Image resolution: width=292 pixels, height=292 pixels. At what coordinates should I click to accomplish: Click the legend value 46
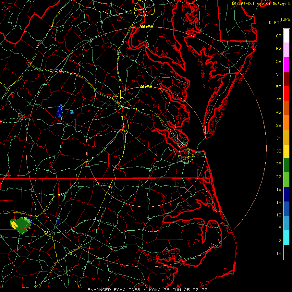[x=279, y=100]
